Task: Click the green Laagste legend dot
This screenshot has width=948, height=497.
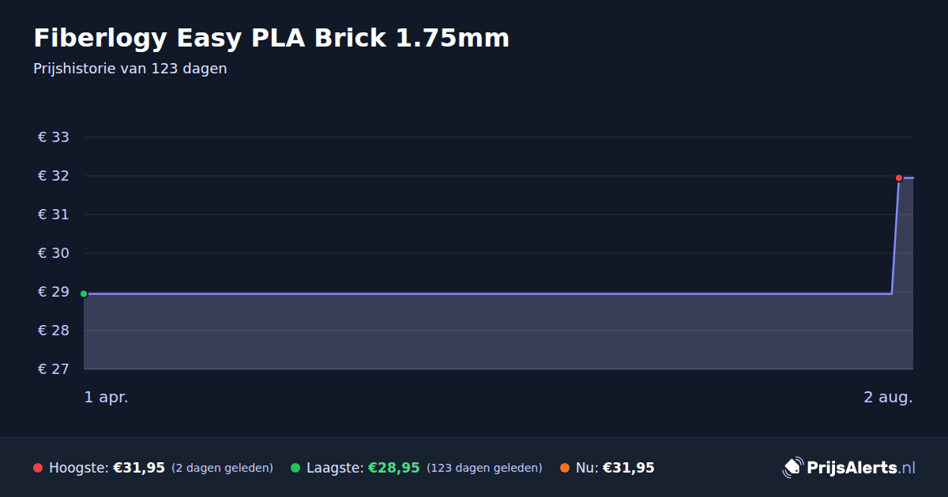Action: click(x=295, y=468)
